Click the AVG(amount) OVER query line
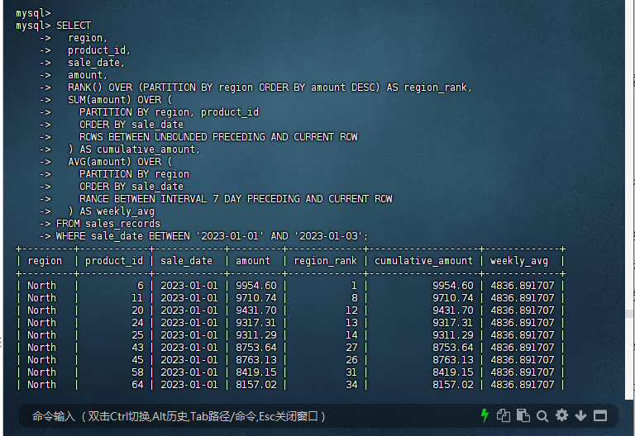 [x=120, y=162]
